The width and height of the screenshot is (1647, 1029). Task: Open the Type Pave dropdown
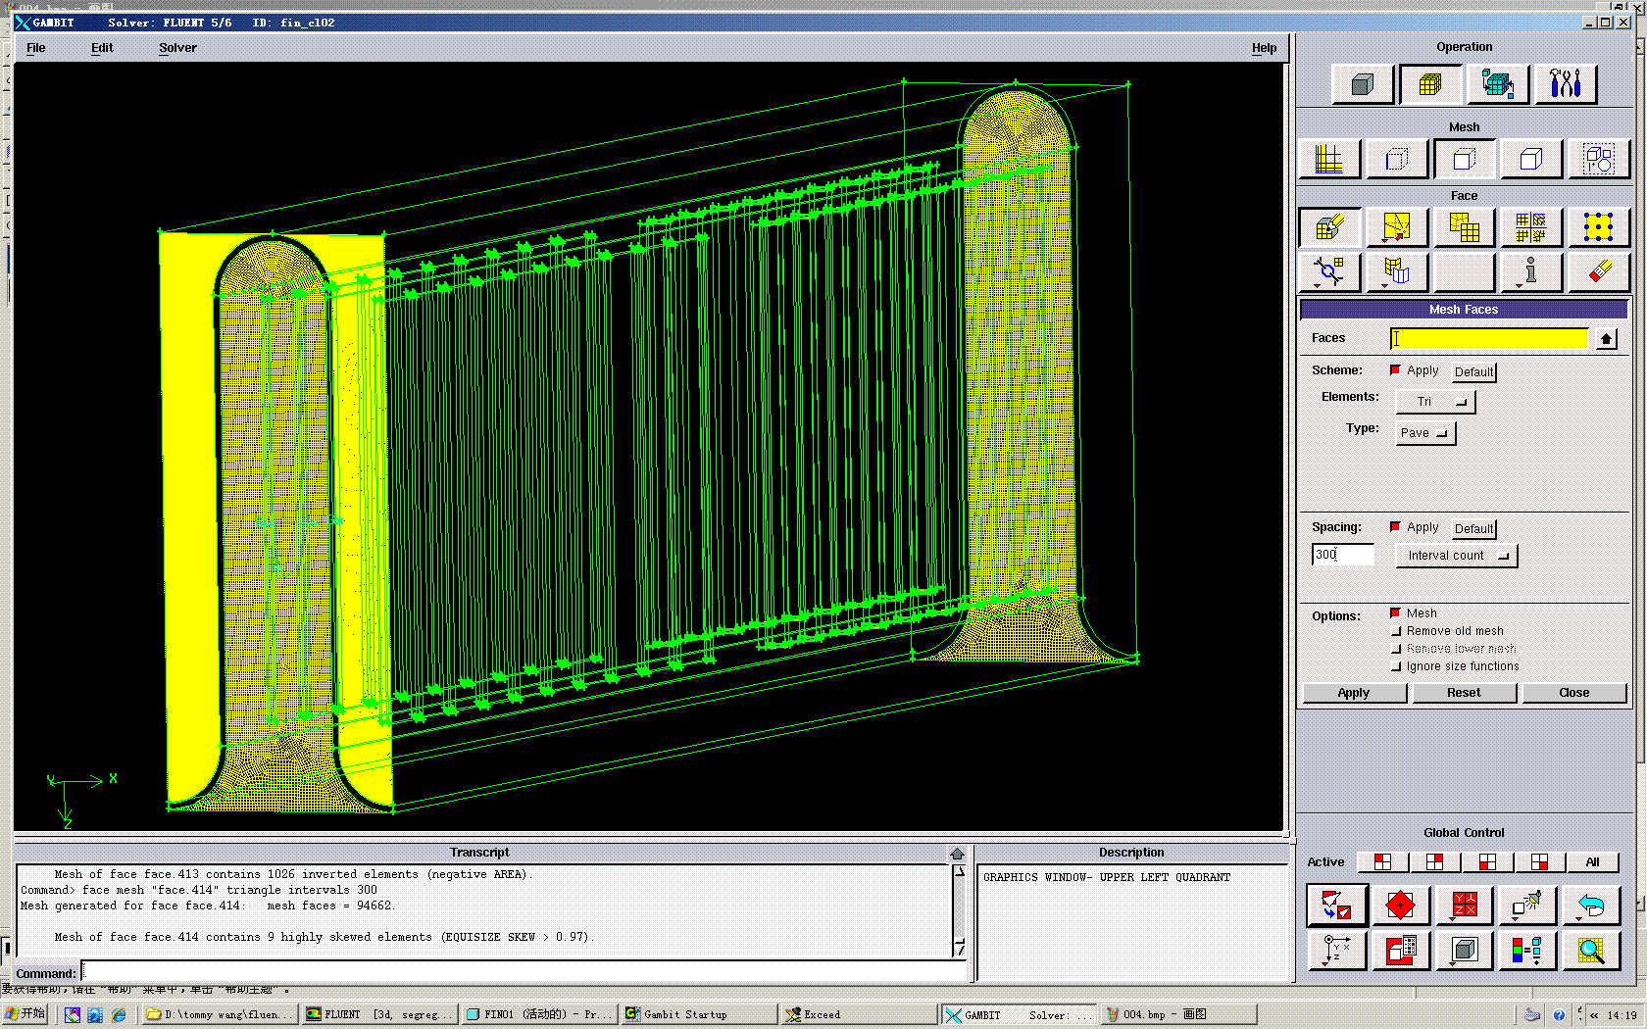pyautogui.click(x=1425, y=433)
